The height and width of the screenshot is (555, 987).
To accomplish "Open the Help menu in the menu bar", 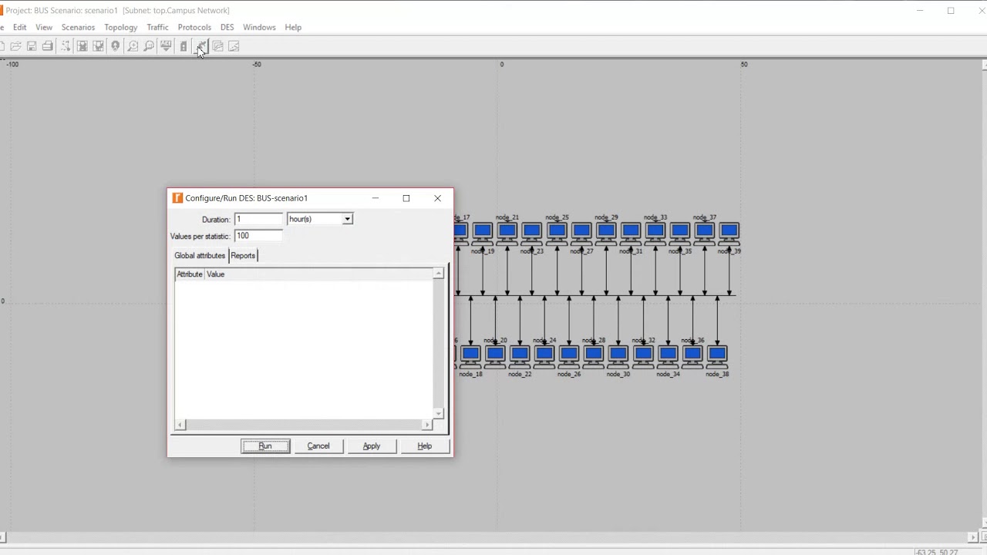I will pyautogui.click(x=293, y=27).
